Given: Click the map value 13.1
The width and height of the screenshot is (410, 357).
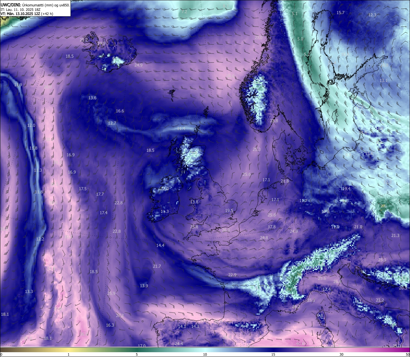Looking at the screenshot, I should tap(383, 81).
